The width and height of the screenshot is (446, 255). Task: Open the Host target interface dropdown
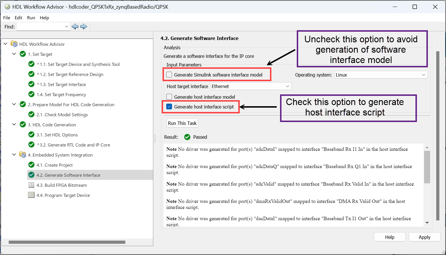click(251, 86)
